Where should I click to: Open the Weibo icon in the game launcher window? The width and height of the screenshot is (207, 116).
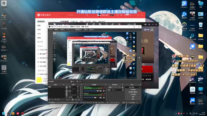(93, 24)
